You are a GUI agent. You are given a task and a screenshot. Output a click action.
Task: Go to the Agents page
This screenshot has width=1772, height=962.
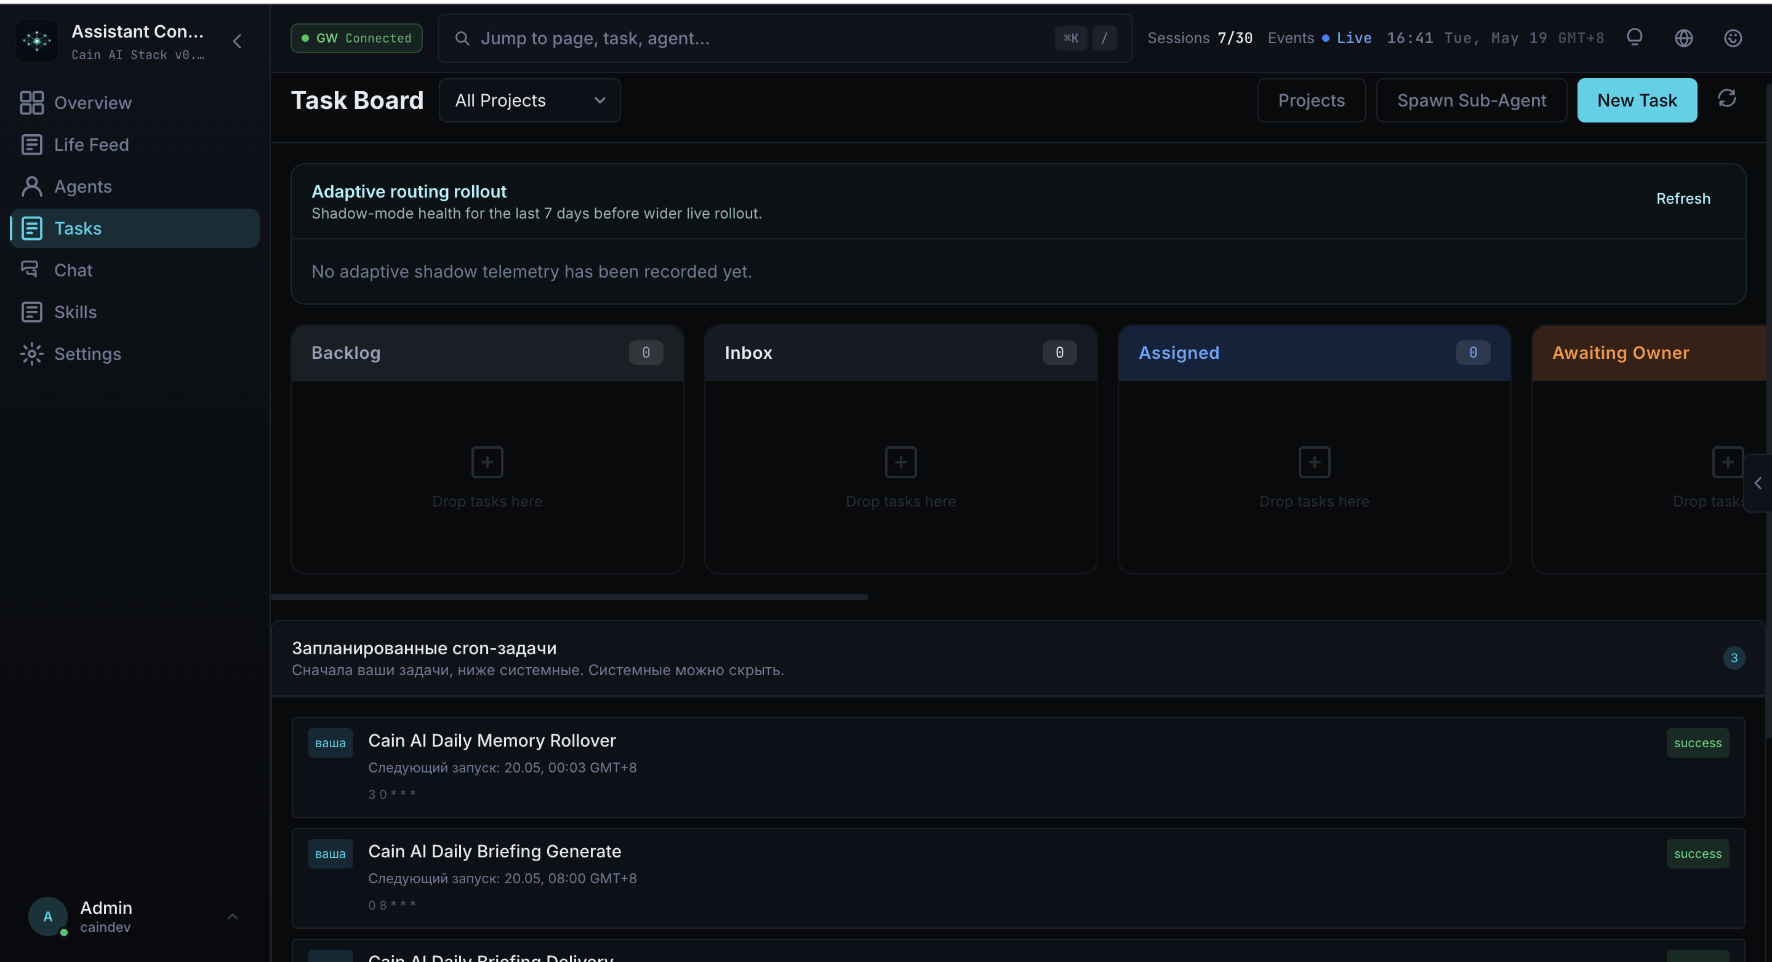[x=135, y=186]
